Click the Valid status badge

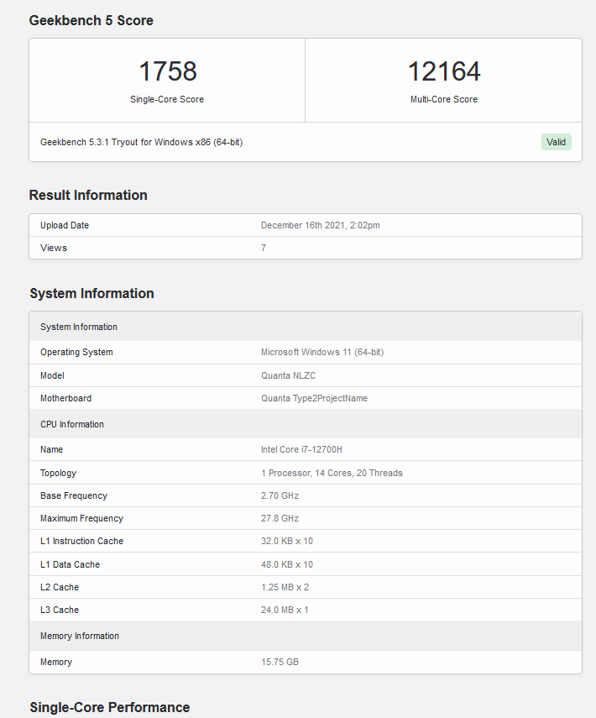click(556, 142)
